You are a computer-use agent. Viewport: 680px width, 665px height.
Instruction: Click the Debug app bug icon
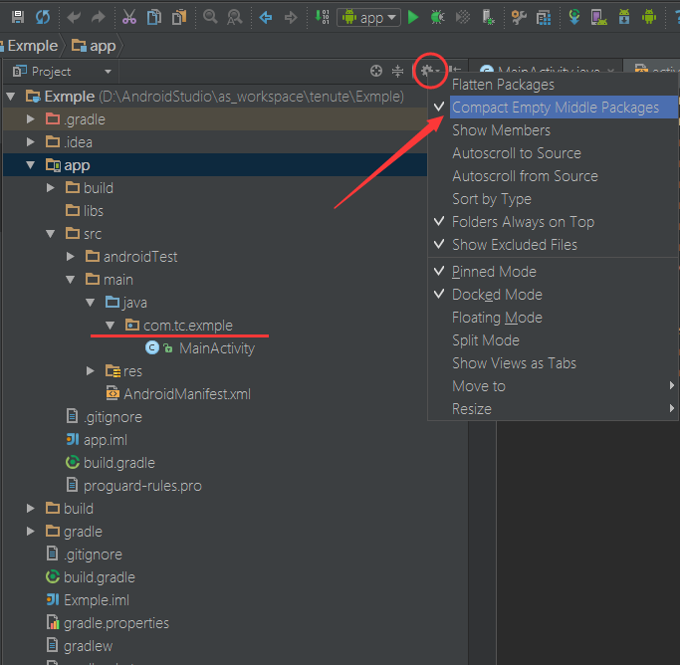[438, 17]
